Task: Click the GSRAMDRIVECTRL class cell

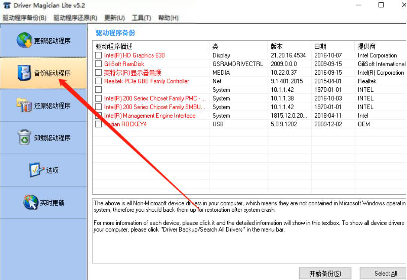Action: [238, 64]
